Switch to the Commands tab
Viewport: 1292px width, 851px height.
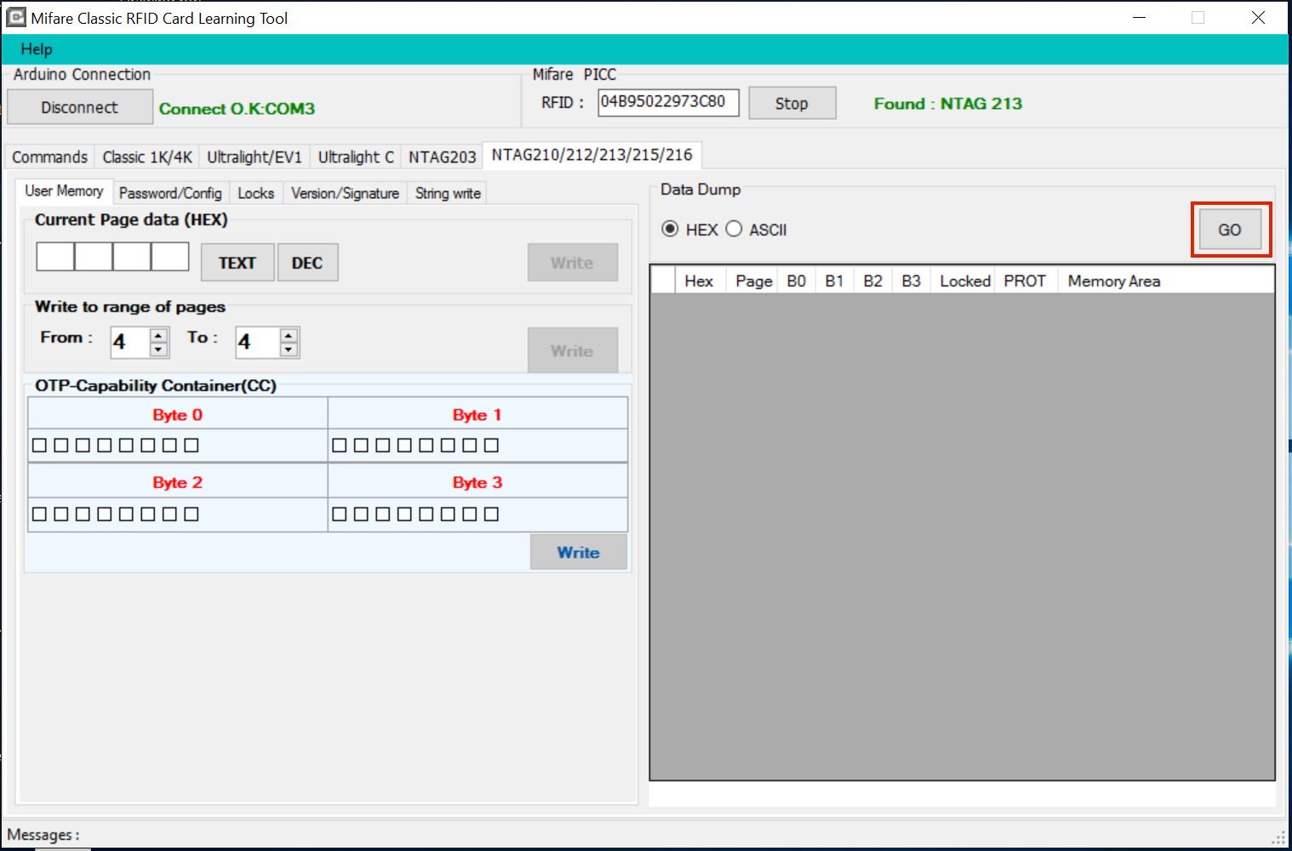(49, 157)
